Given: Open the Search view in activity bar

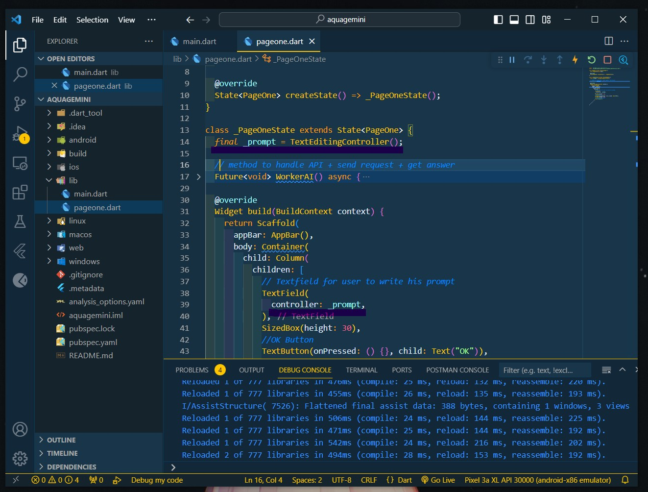Looking at the screenshot, I should (x=20, y=74).
